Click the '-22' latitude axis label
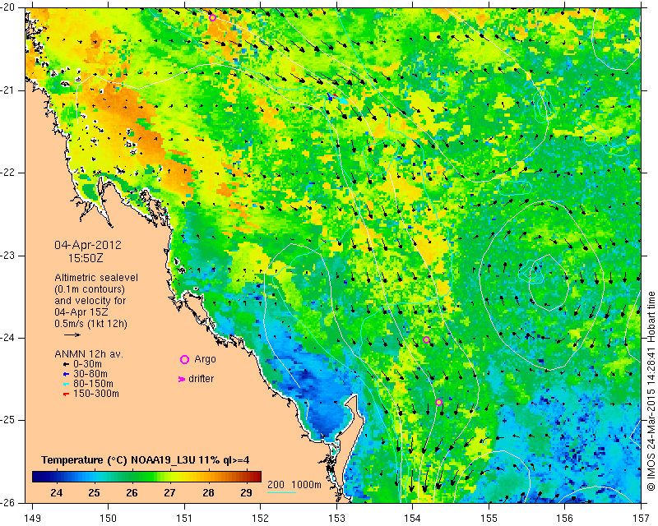This screenshot has width=658, height=526. tap(9, 173)
